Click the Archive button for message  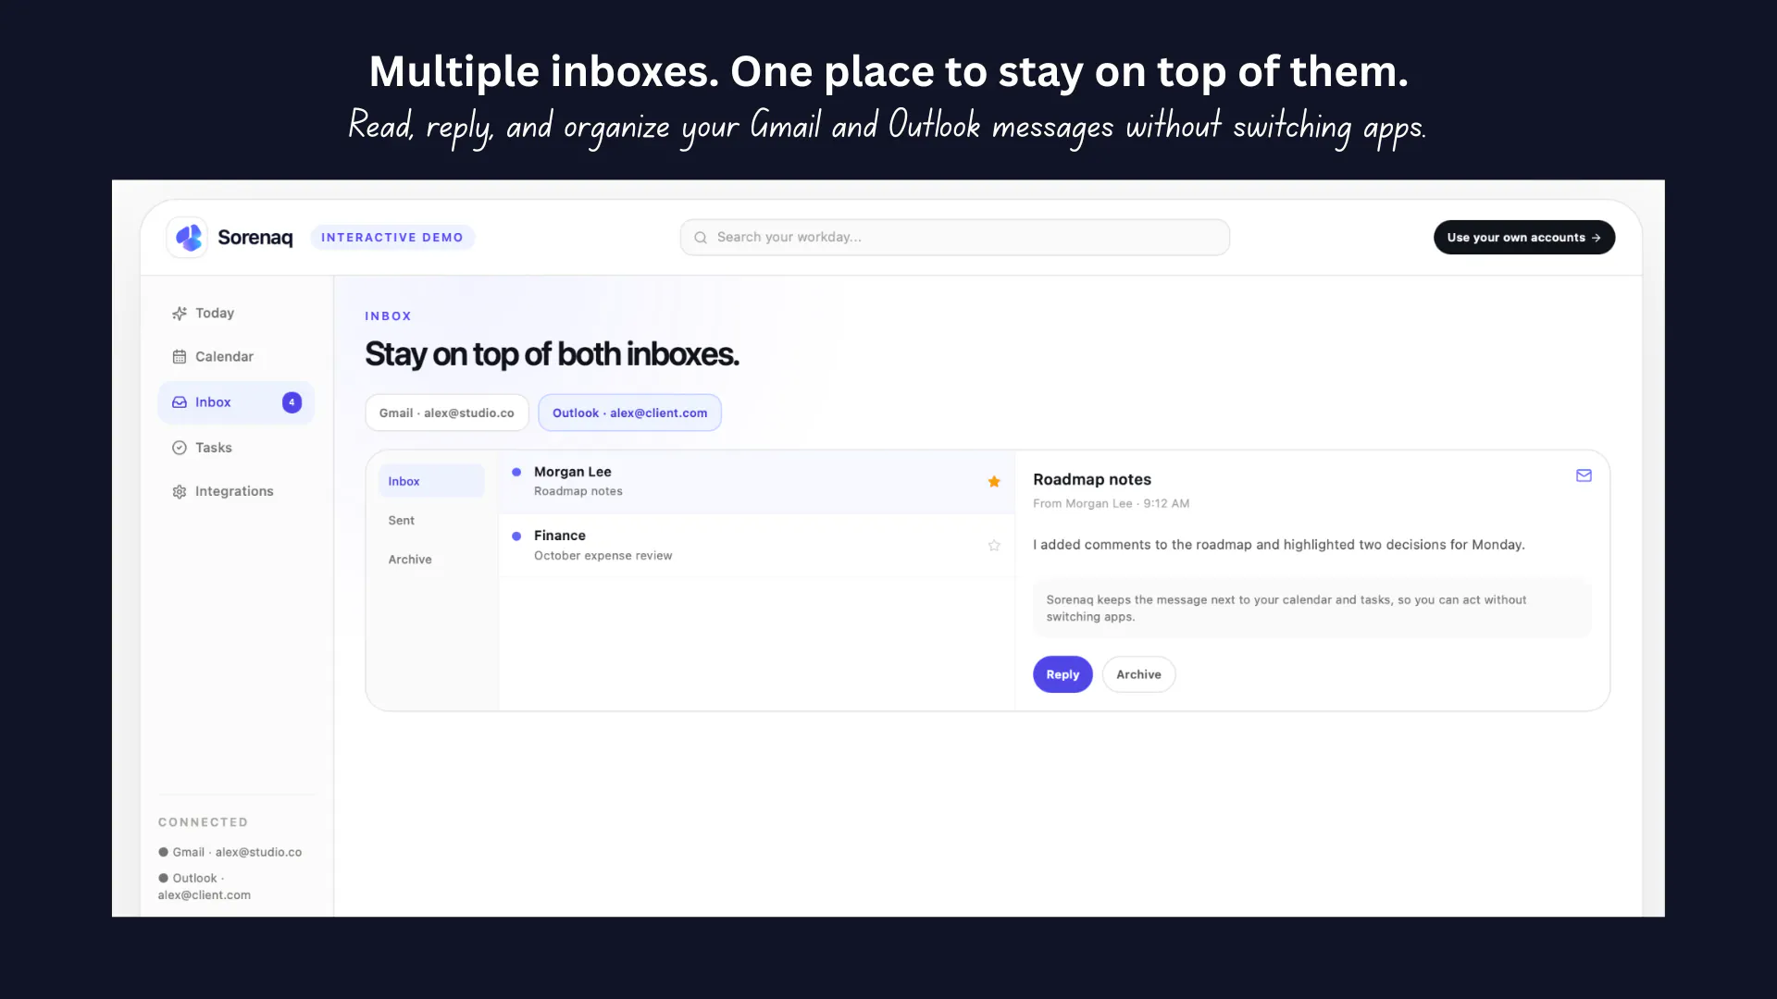pyautogui.click(x=1138, y=674)
